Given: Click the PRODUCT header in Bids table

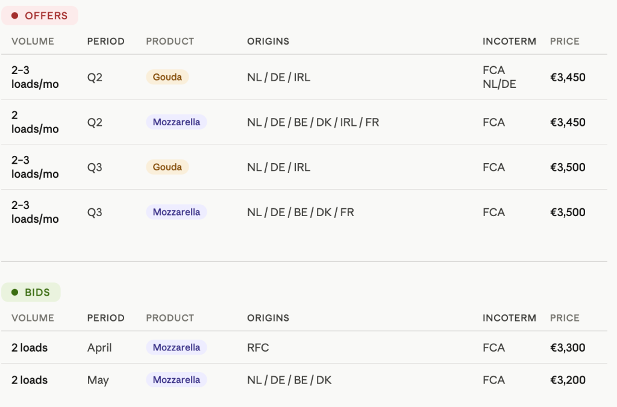Looking at the screenshot, I should [170, 318].
